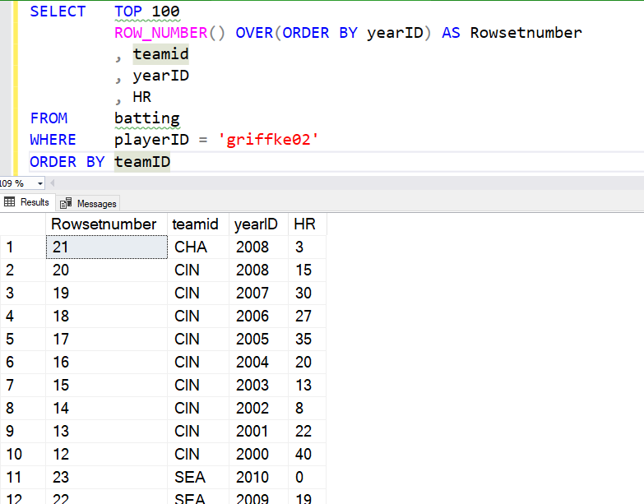Image resolution: width=644 pixels, height=504 pixels.
Task: Click the yearID column header
Action: click(257, 224)
